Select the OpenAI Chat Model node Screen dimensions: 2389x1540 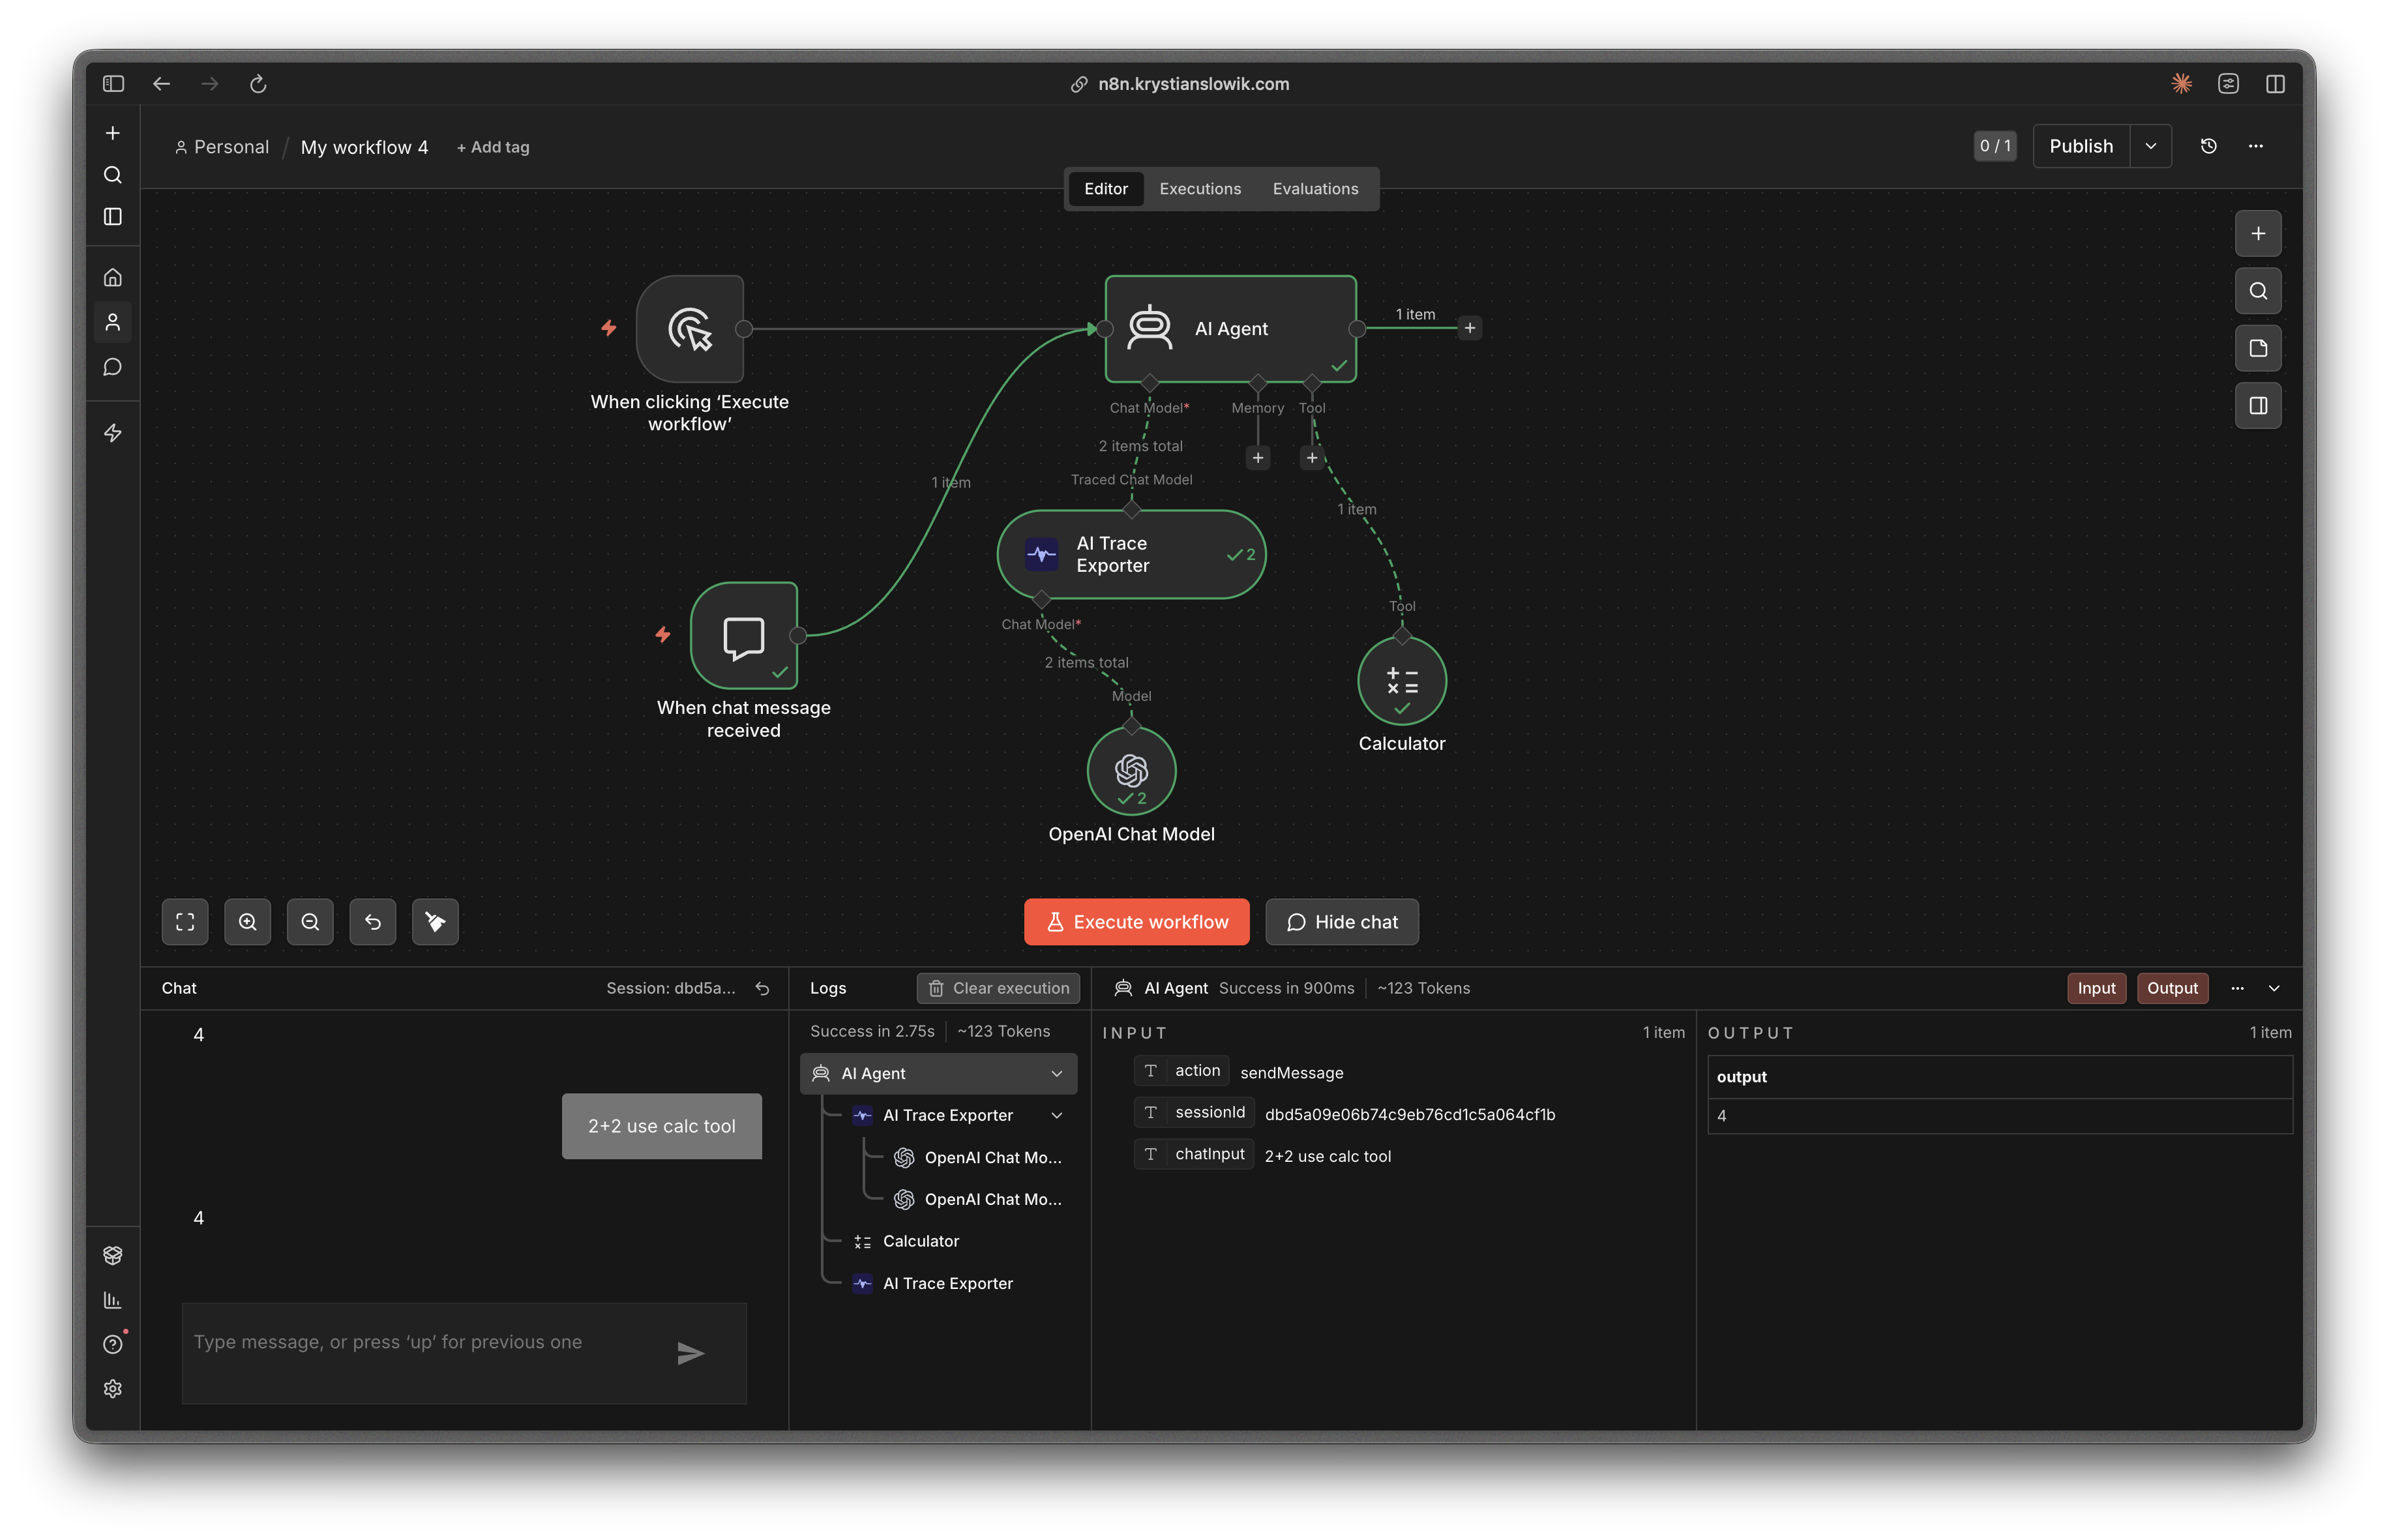click(x=1131, y=770)
